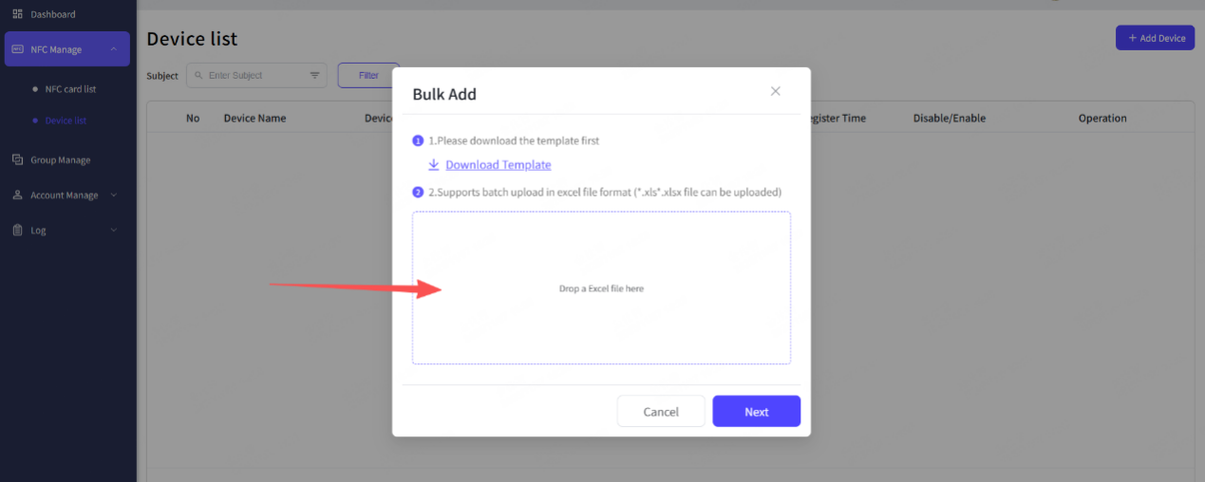Click the Download Template link
The width and height of the screenshot is (1205, 482).
(498, 165)
